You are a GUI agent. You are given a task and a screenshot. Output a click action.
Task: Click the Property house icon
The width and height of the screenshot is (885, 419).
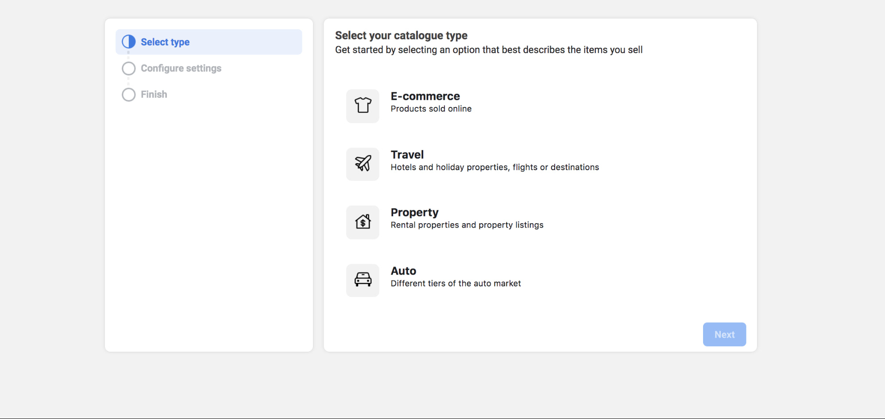tap(363, 222)
